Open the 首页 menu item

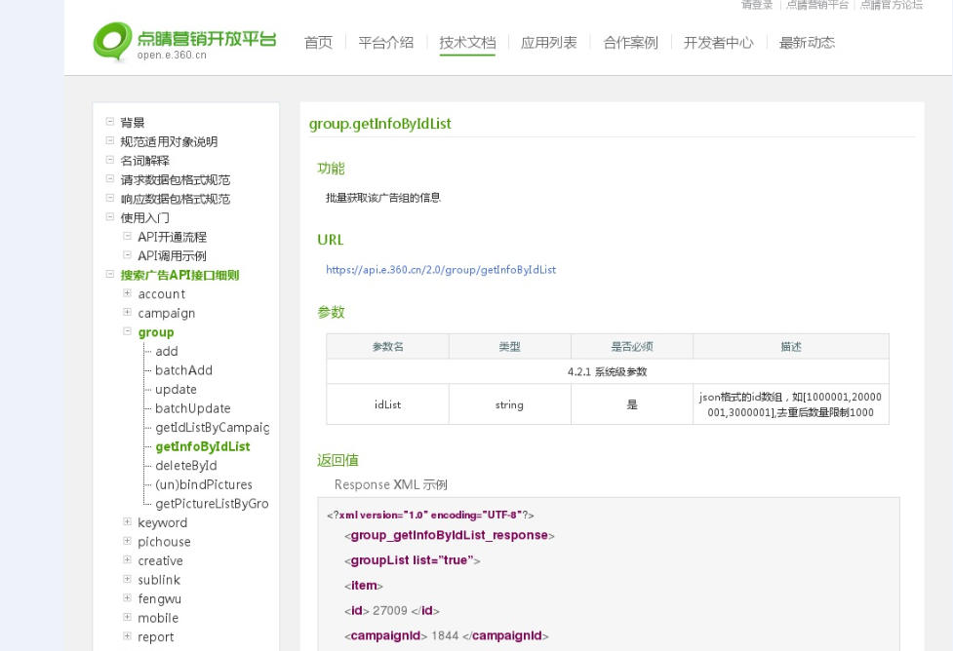[x=318, y=43]
